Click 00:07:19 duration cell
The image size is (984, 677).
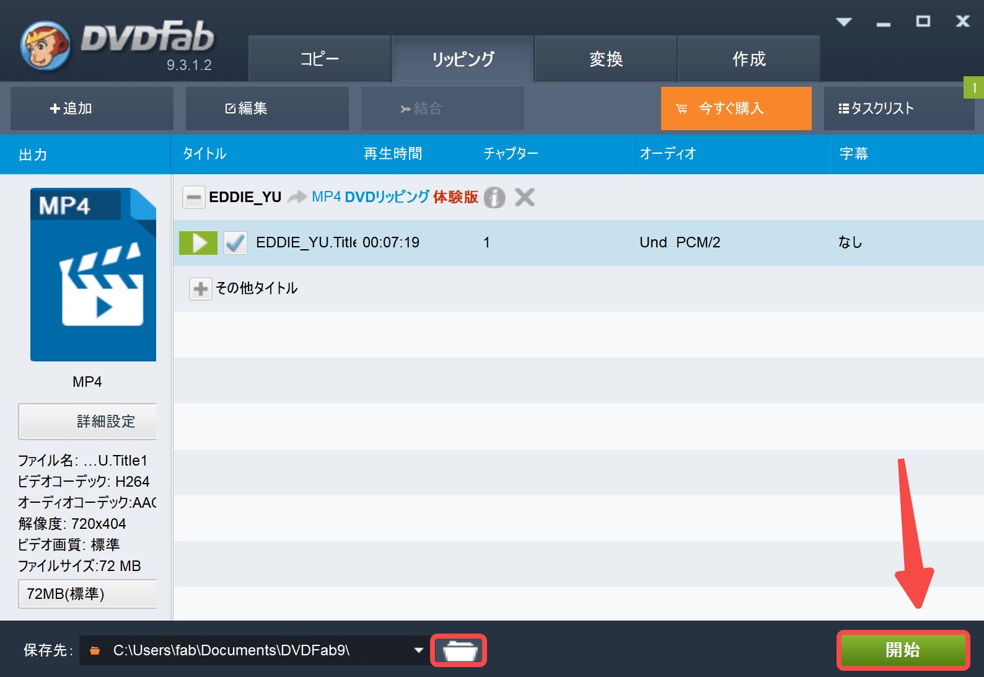click(x=391, y=242)
